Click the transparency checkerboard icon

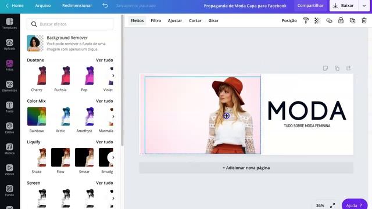click(317, 21)
